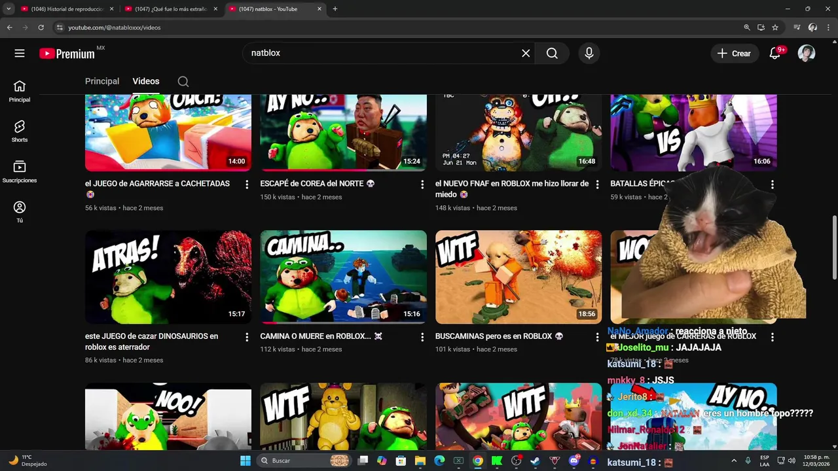Open title el NUEVO FNAF en ROBLOX
The height and width of the screenshot is (471, 838).
tap(512, 189)
